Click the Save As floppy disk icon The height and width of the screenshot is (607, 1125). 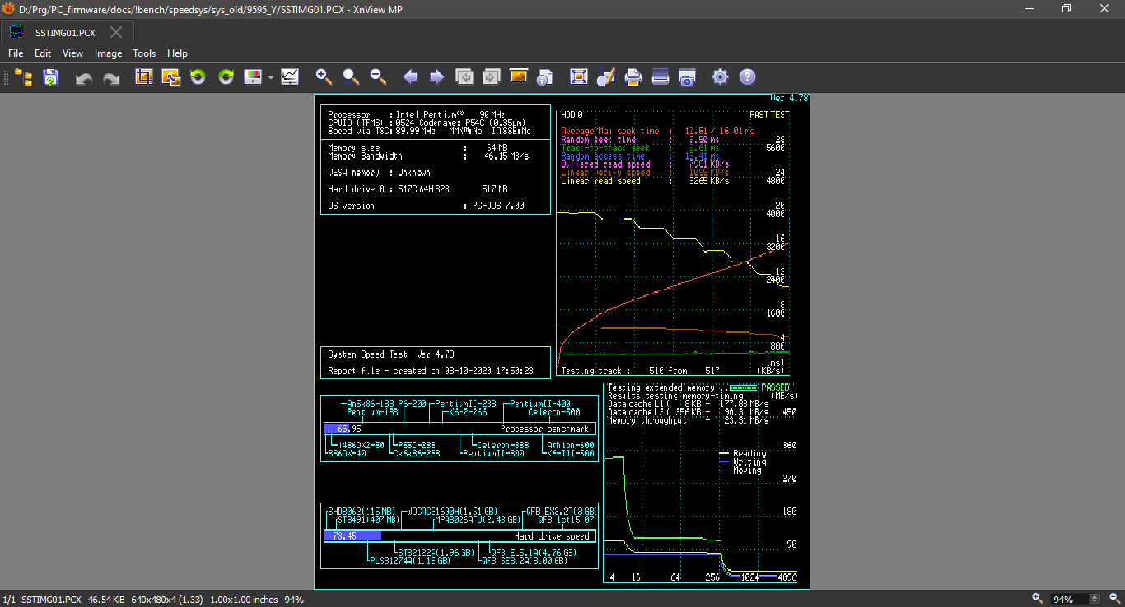tap(51, 77)
